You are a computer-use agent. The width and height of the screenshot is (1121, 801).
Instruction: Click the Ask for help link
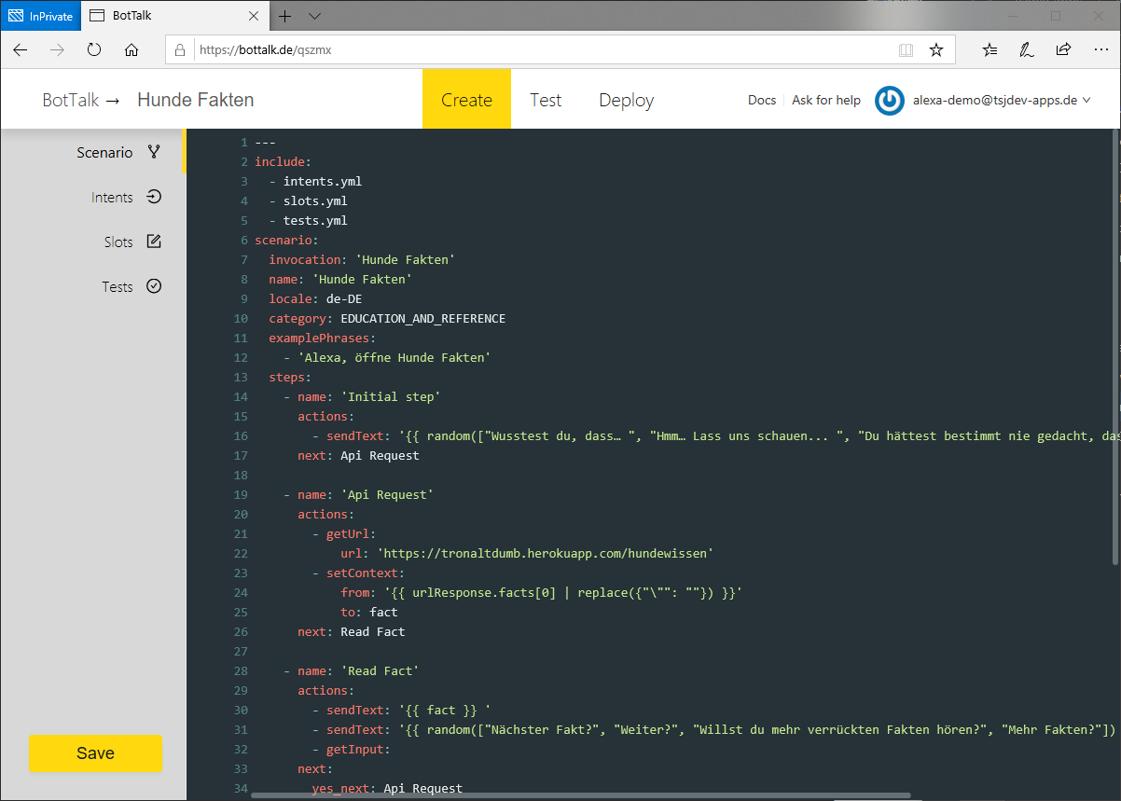coord(825,101)
